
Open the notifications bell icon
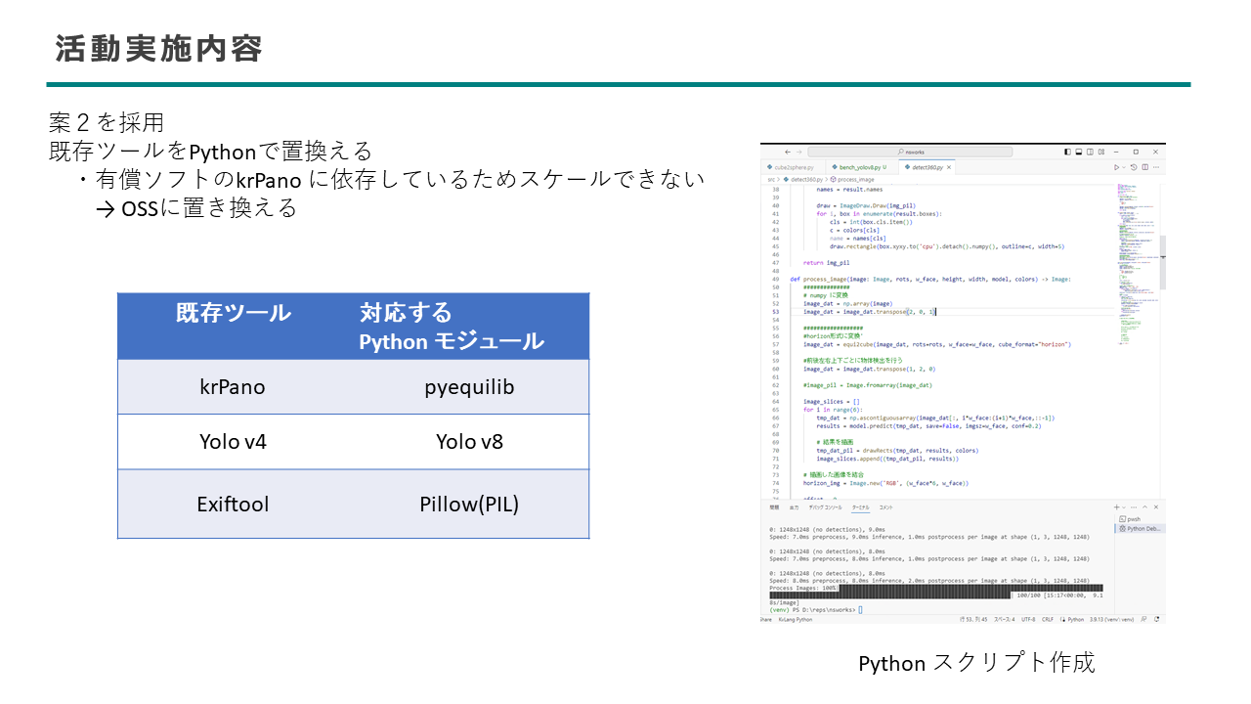[x=1157, y=619]
